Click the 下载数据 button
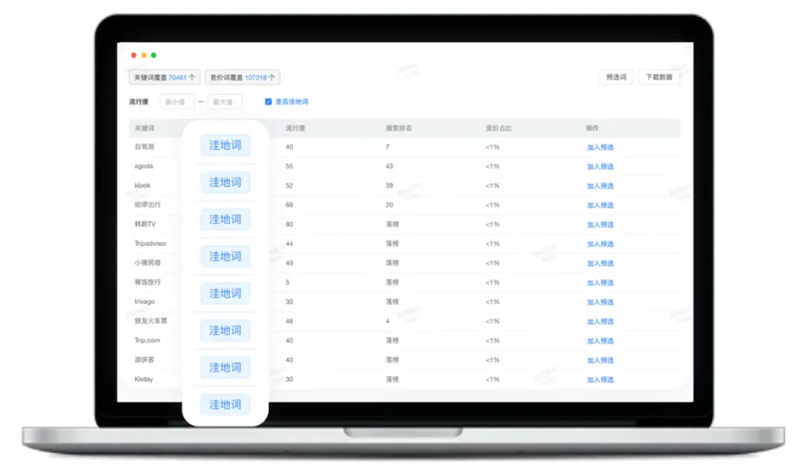Screen dimensions: 806x474 659,77
